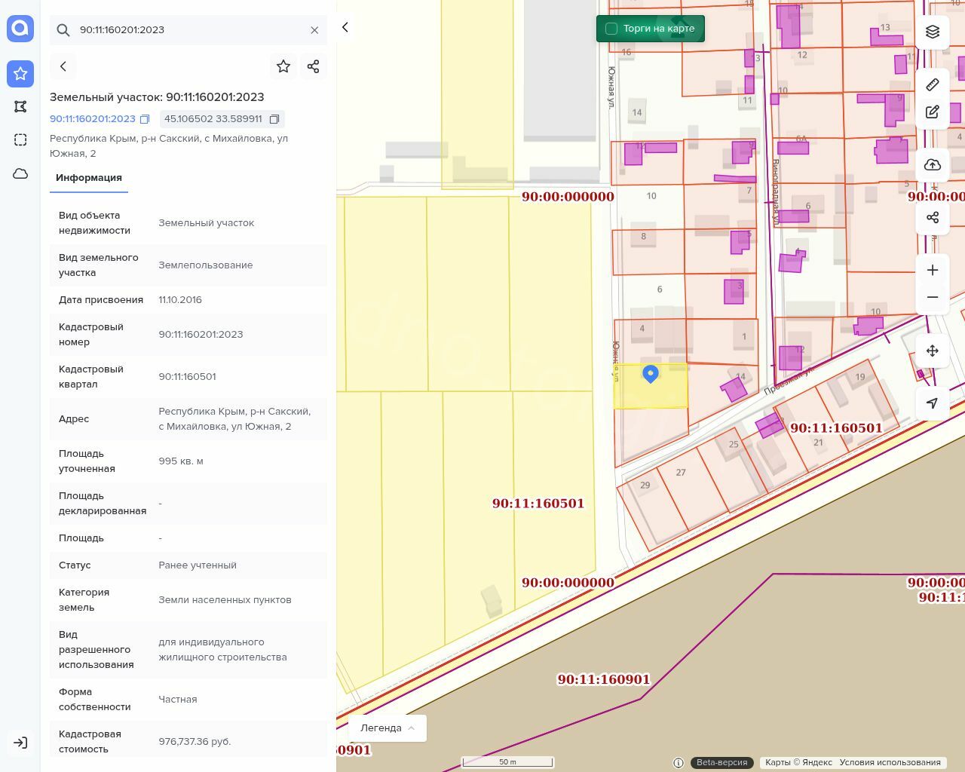Zoom in the map with plus button
This screenshot has height=772, width=965.
[933, 270]
